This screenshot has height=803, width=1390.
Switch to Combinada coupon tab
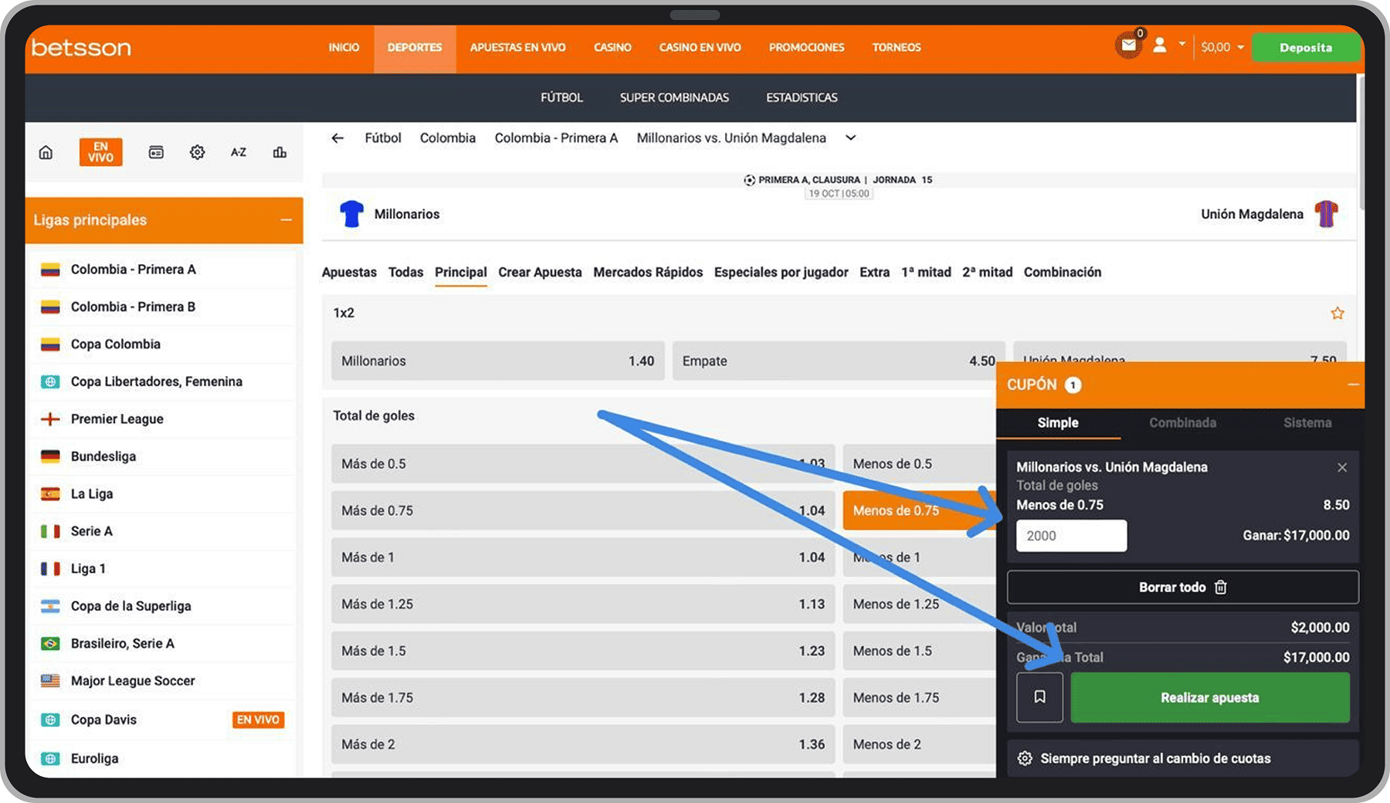coord(1182,423)
